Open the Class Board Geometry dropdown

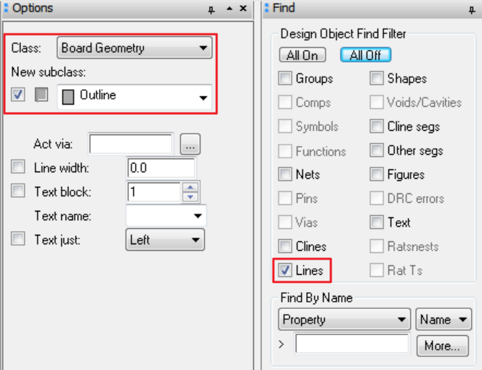click(x=134, y=48)
